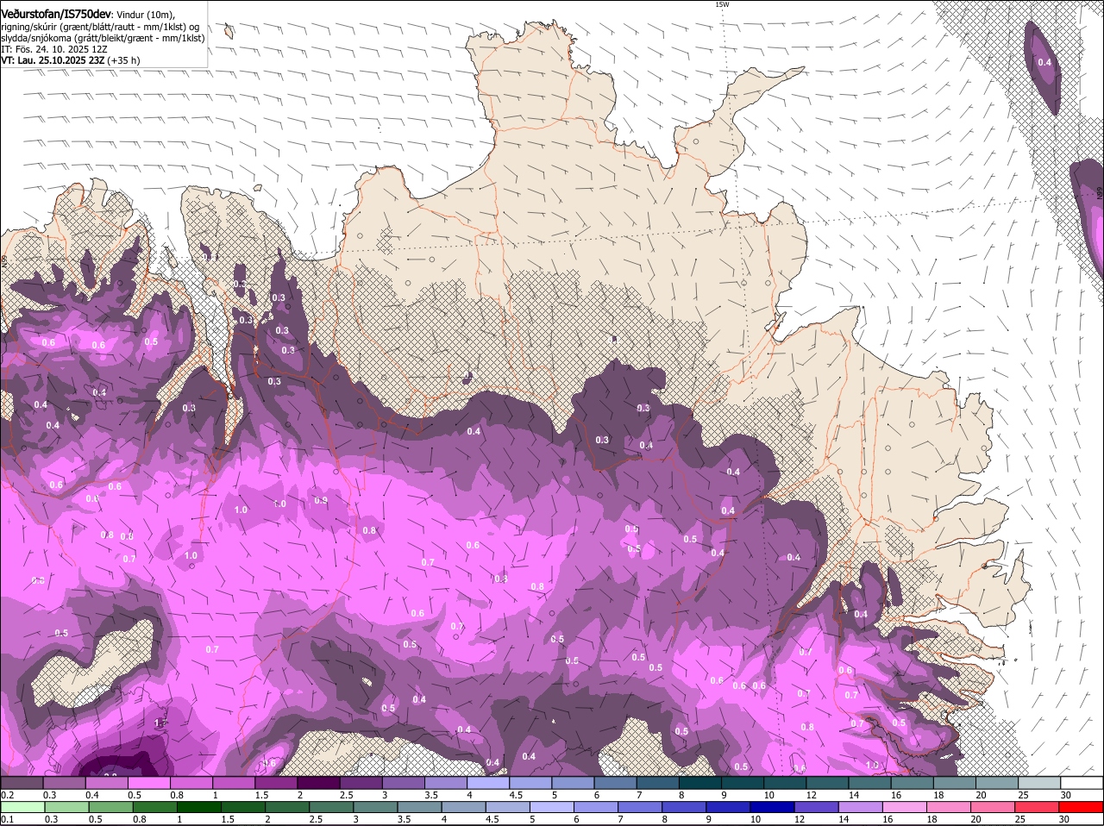The width and height of the screenshot is (1104, 826).
Task: Select the 0.9 precipitation value on the map
Action: point(321,500)
